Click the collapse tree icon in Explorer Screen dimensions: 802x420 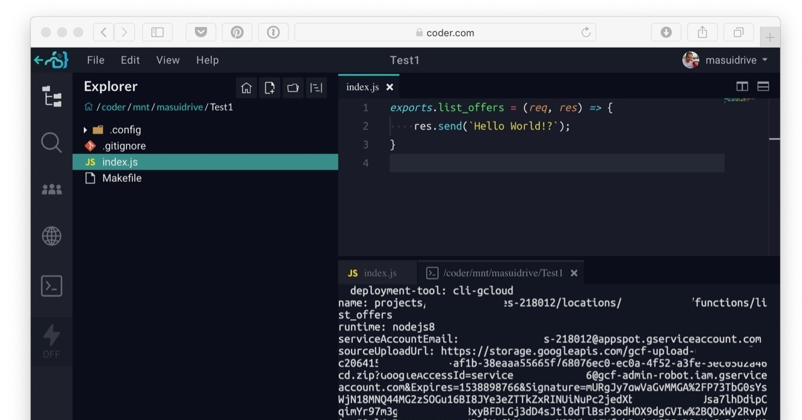pyautogui.click(x=316, y=88)
